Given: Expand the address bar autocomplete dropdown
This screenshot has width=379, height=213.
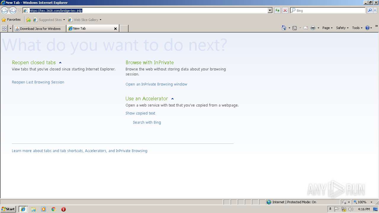Looking at the screenshot, I should pyautogui.click(x=270, y=10).
